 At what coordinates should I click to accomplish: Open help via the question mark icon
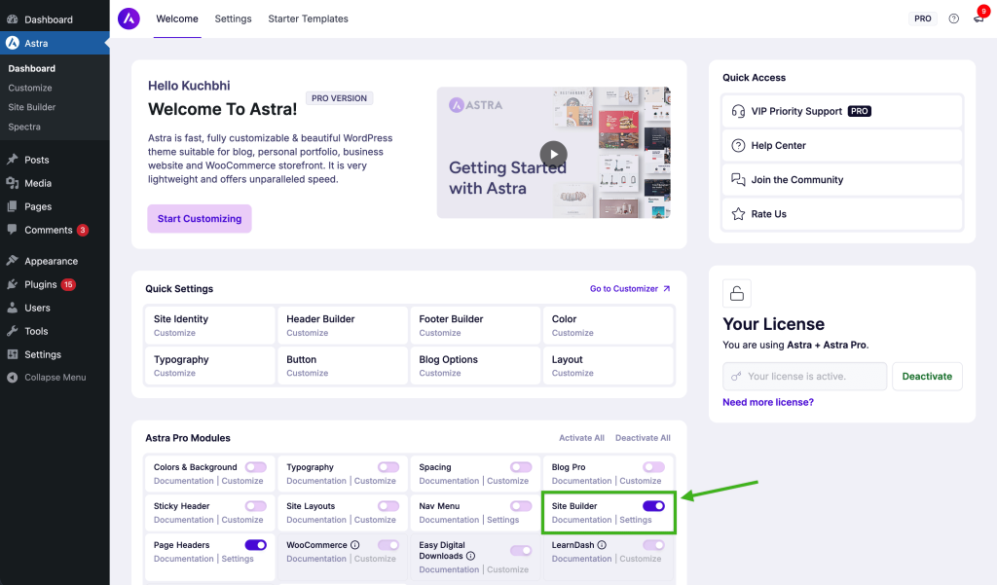[x=953, y=18]
